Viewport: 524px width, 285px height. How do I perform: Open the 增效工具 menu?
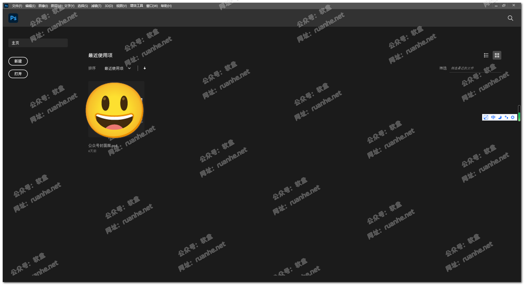136,6
